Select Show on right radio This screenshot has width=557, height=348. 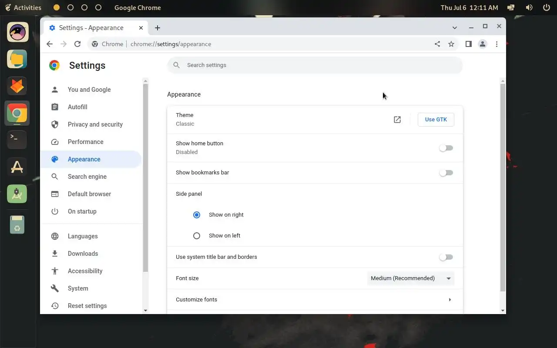[197, 215]
